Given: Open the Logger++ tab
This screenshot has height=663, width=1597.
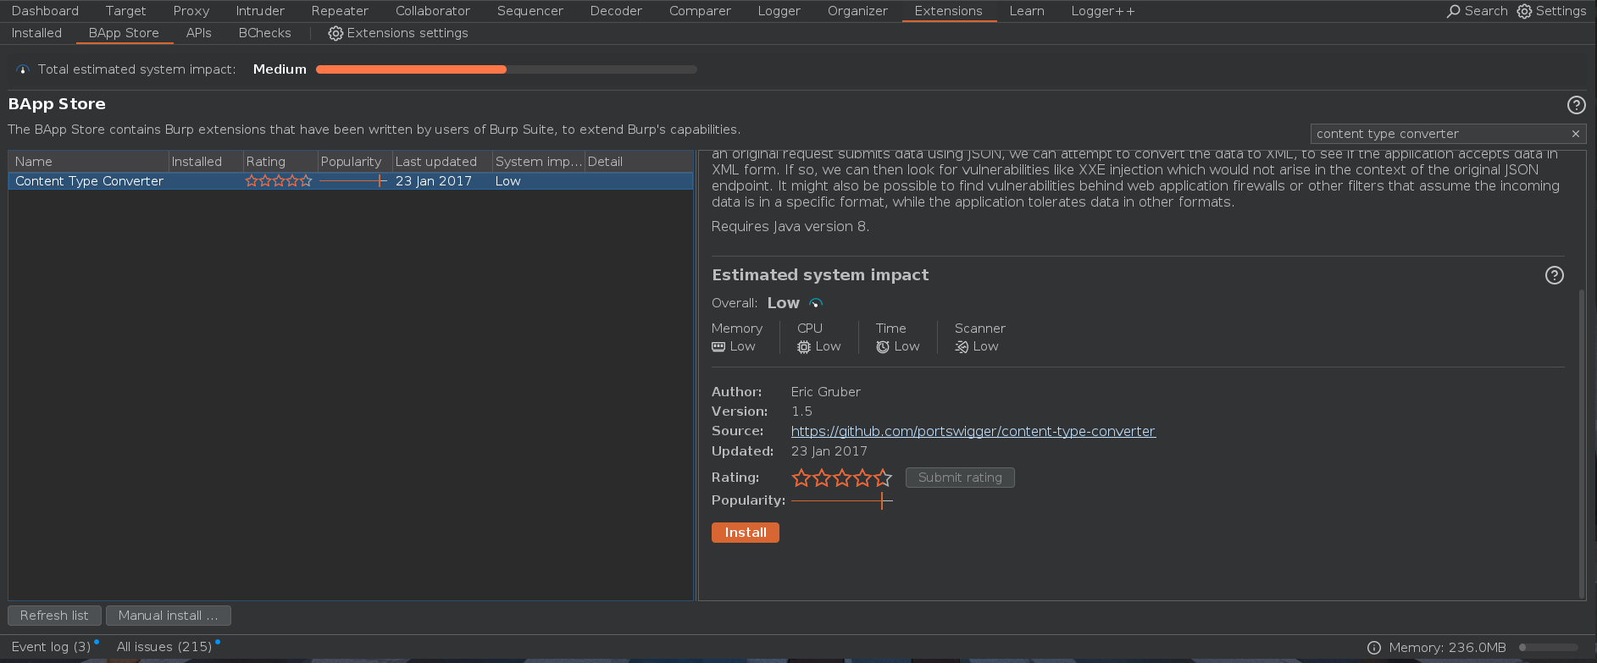Looking at the screenshot, I should [1103, 11].
